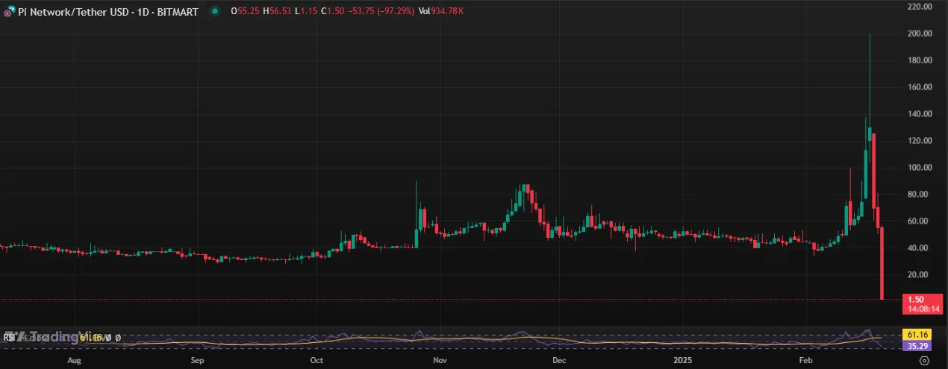
Task: Click the Feb label on time axis
Action: (805, 360)
